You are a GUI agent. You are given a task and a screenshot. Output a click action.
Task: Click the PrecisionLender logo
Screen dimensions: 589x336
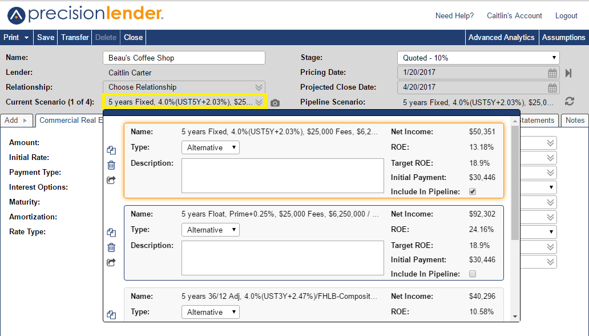[x=85, y=15]
